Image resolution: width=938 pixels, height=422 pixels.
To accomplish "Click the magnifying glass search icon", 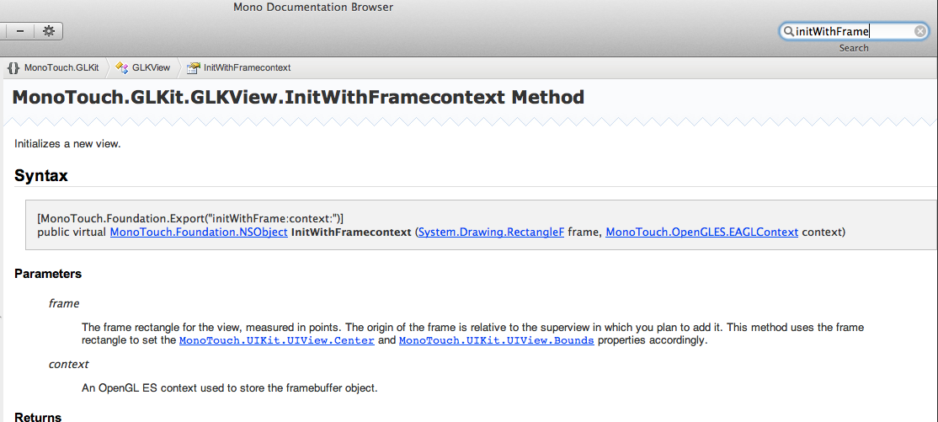I will click(x=788, y=31).
